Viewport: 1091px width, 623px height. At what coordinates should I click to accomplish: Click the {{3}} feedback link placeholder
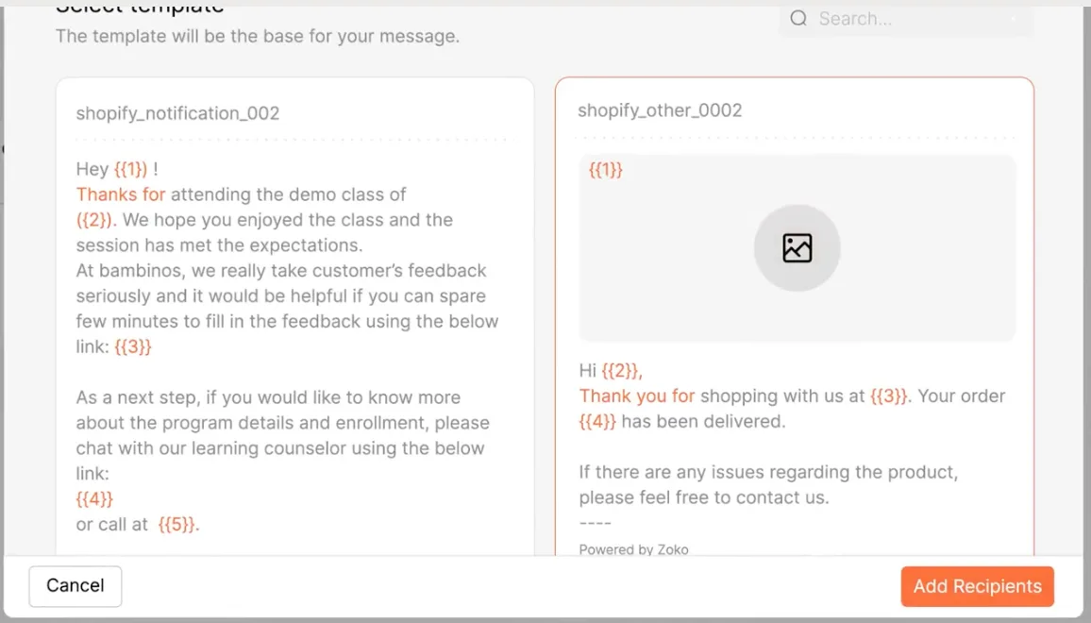(x=132, y=346)
